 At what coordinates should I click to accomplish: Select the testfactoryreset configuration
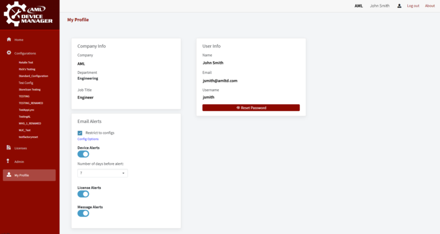point(28,137)
